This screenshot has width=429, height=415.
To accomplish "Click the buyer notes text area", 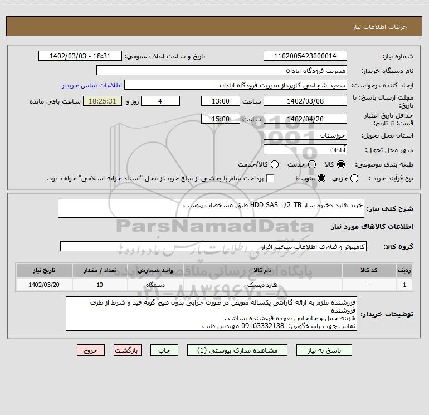I will tap(211, 314).
